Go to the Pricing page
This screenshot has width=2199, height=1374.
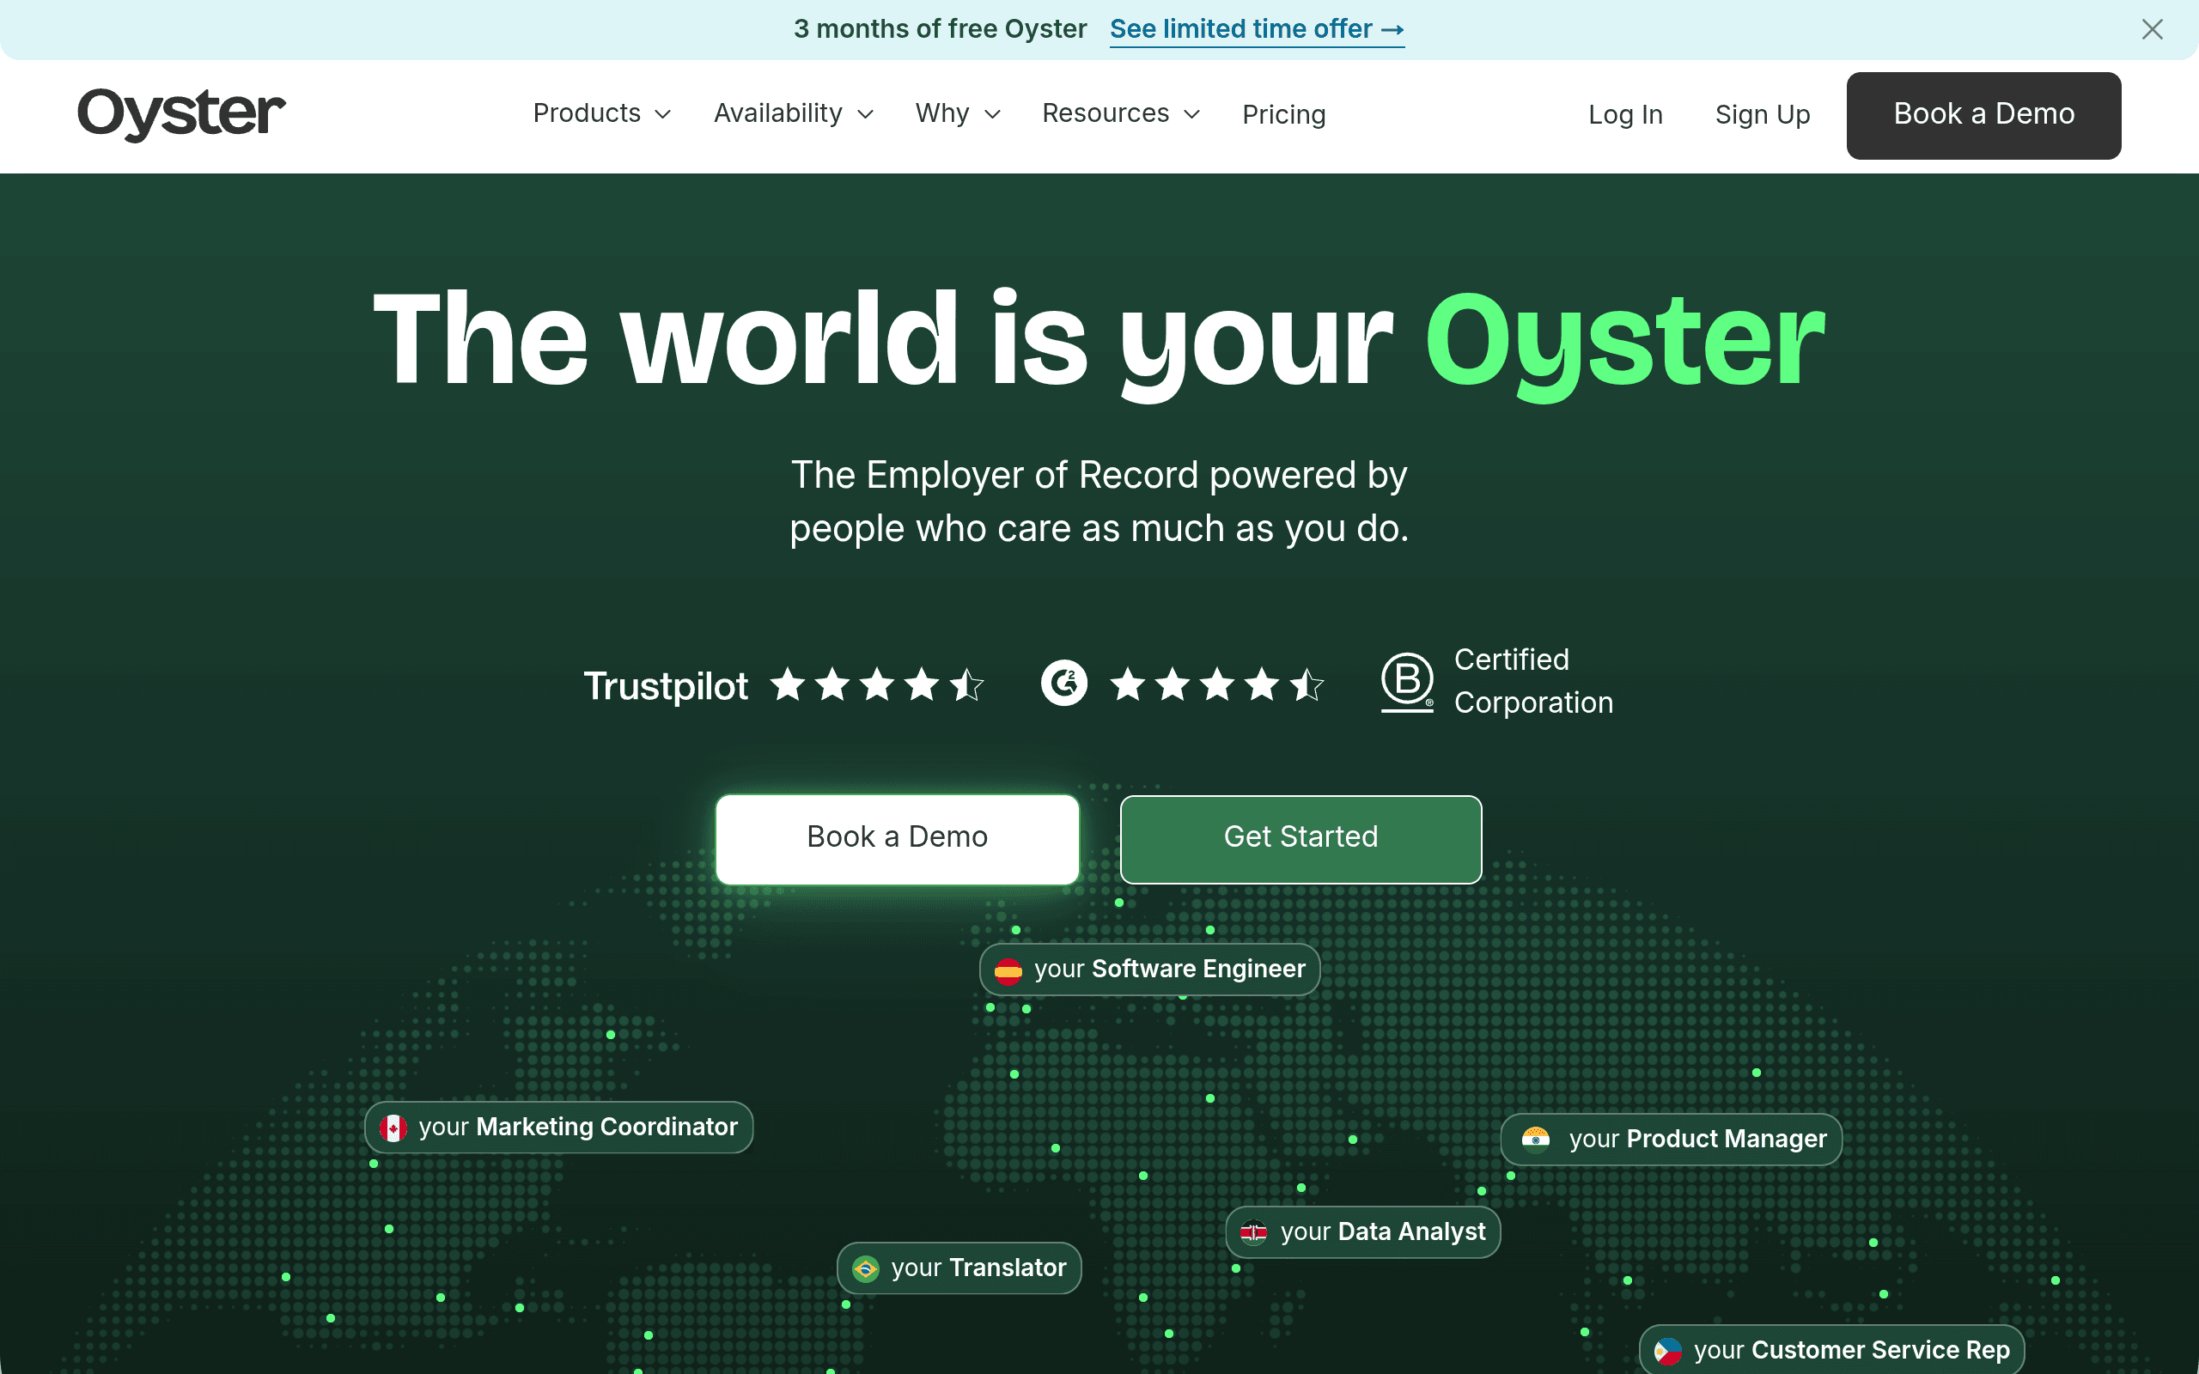click(1284, 114)
